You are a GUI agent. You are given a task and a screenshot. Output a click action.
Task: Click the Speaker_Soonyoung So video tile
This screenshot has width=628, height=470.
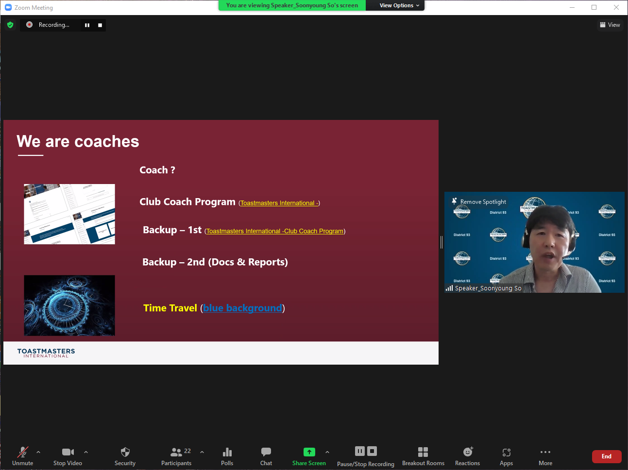(534, 242)
